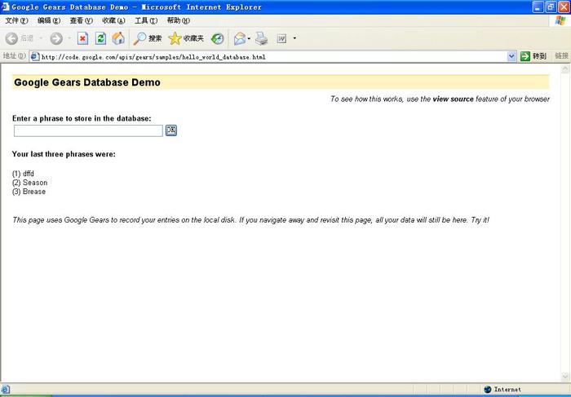Restore down the Internet Explorer window
The height and width of the screenshot is (397, 571).
click(x=551, y=7)
